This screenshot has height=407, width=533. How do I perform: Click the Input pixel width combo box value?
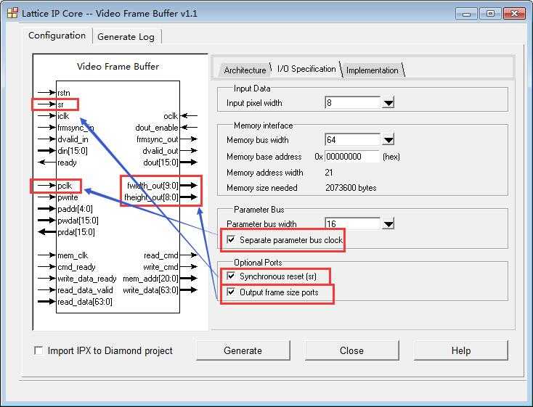[352, 102]
